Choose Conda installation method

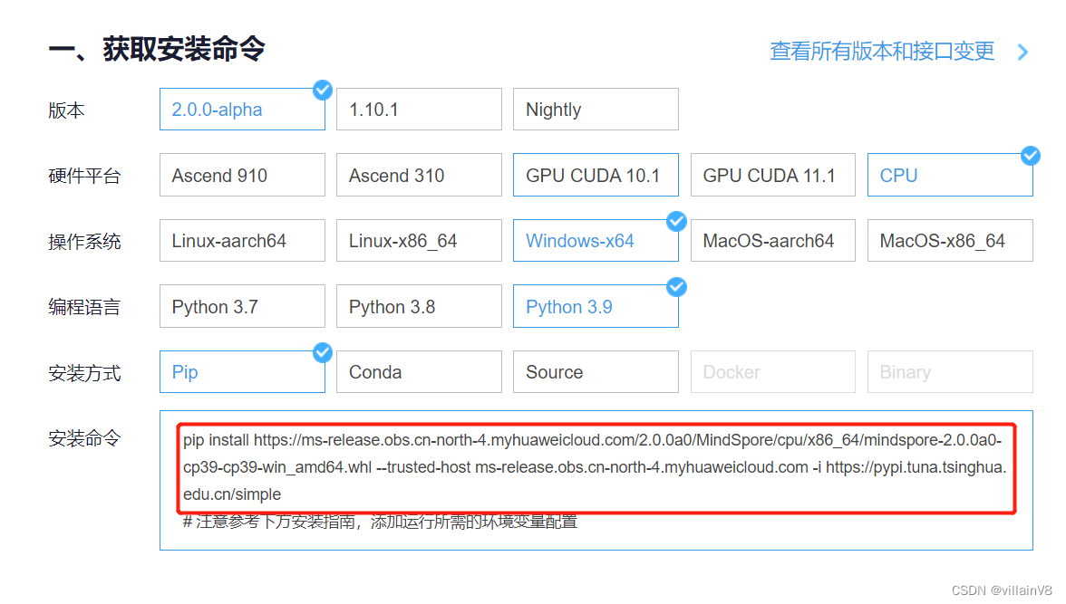coord(418,371)
